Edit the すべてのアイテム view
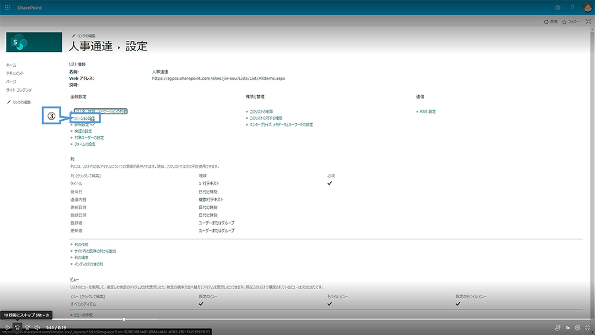 83,304
